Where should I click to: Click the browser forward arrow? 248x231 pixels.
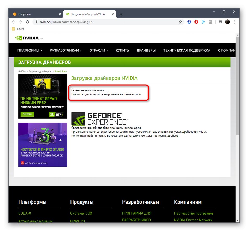pos(21,22)
